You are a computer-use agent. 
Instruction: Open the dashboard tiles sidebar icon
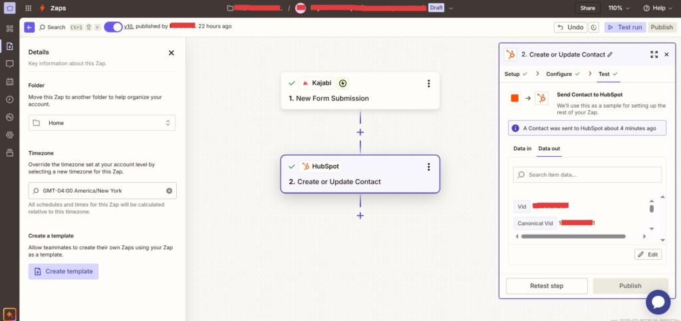pyautogui.click(x=9, y=29)
